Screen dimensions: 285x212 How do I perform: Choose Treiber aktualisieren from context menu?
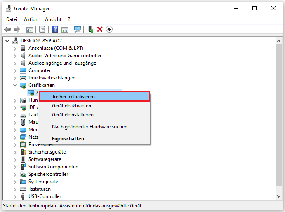pos(94,96)
